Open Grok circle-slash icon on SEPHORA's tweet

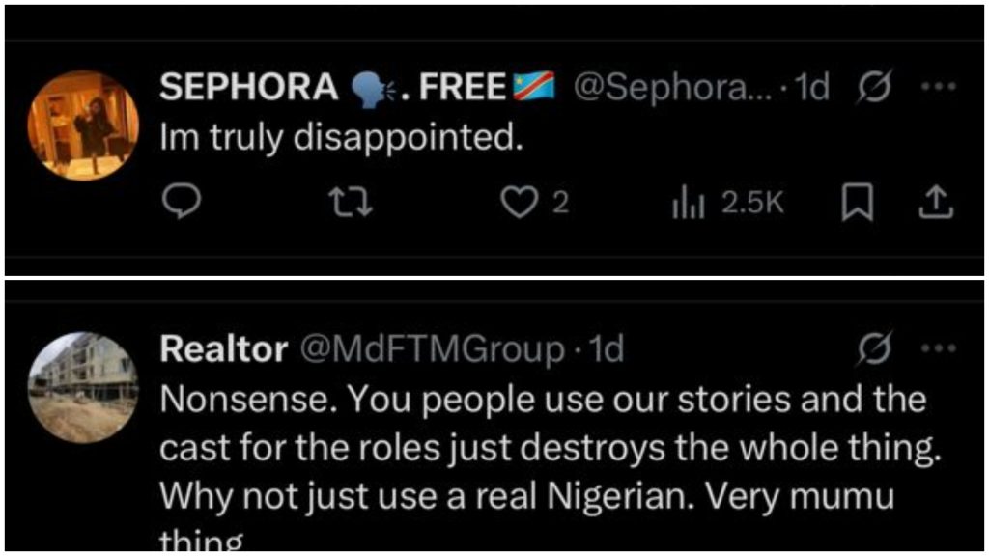coord(872,89)
